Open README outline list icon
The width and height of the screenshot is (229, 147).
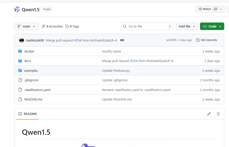[x=218, y=114]
